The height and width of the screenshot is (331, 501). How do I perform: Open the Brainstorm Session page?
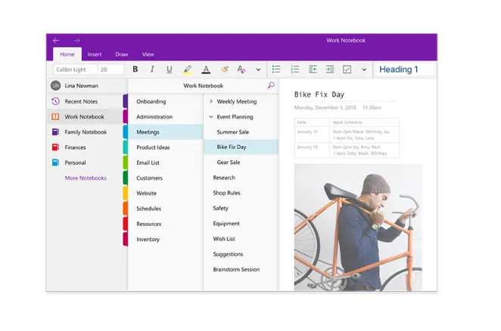point(241,269)
